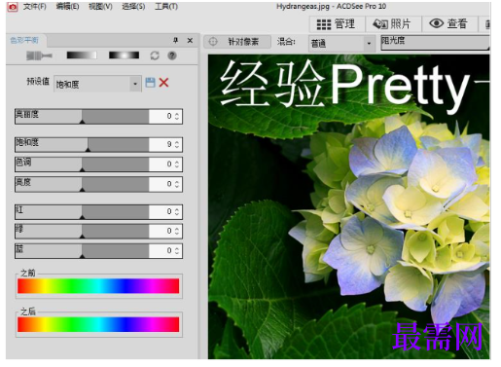Click the 亮丽度 value spinner arrows
This screenshot has height=367, width=501.
point(177,116)
